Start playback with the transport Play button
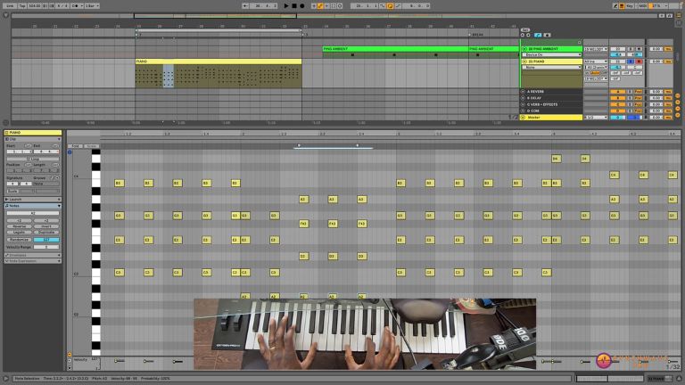Image resolution: width=685 pixels, height=385 pixels. point(286,5)
